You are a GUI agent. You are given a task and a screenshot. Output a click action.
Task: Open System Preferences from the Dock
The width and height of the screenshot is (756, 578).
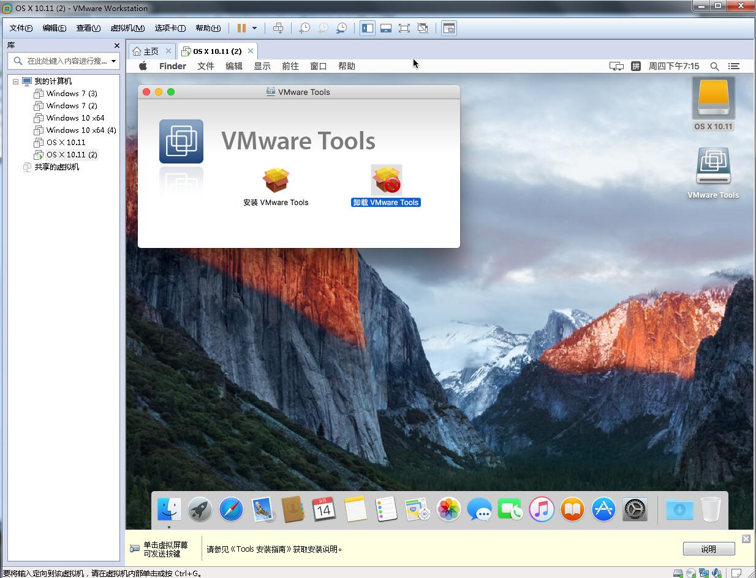(635, 509)
